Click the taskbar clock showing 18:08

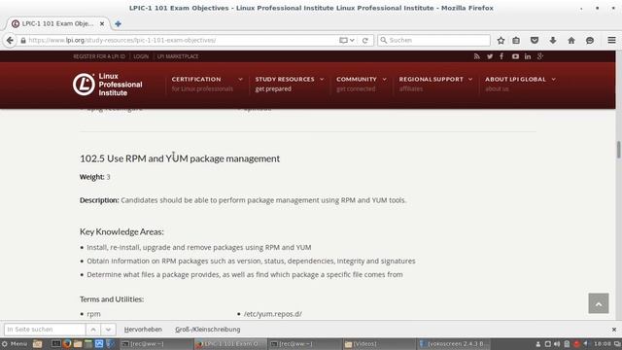click(x=603, y=343)
